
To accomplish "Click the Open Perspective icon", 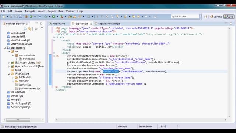I will (205, 17).
